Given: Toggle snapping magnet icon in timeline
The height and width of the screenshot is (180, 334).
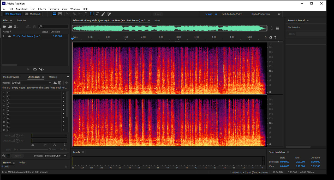Looking at the screenshot, I should (x=271, y=38).
